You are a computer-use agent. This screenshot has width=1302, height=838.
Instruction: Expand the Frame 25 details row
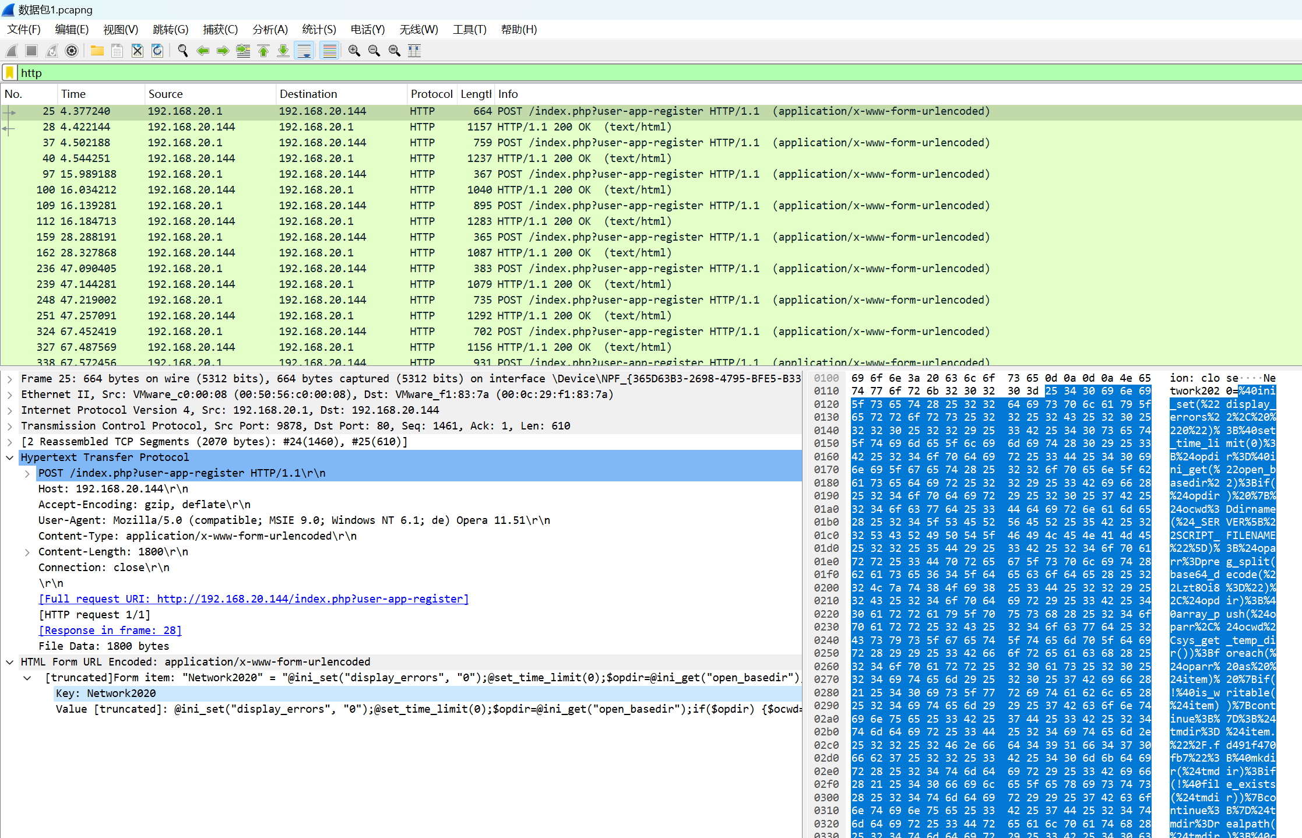click(x=10, y=379)
